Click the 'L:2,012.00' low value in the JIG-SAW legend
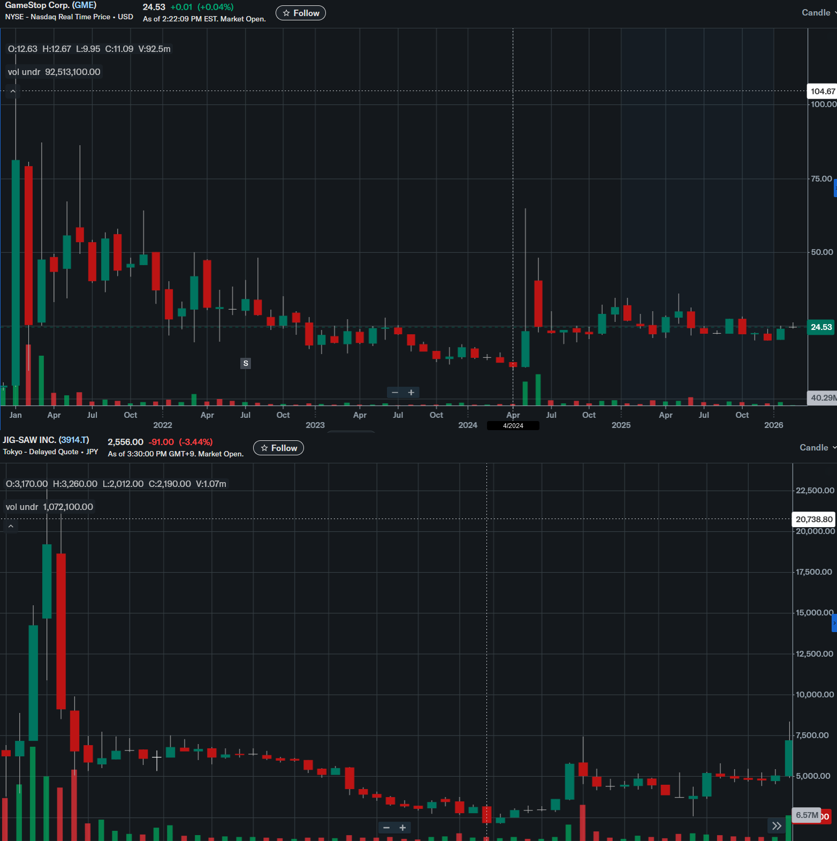The image size is (837, 841). pos(123,484)
